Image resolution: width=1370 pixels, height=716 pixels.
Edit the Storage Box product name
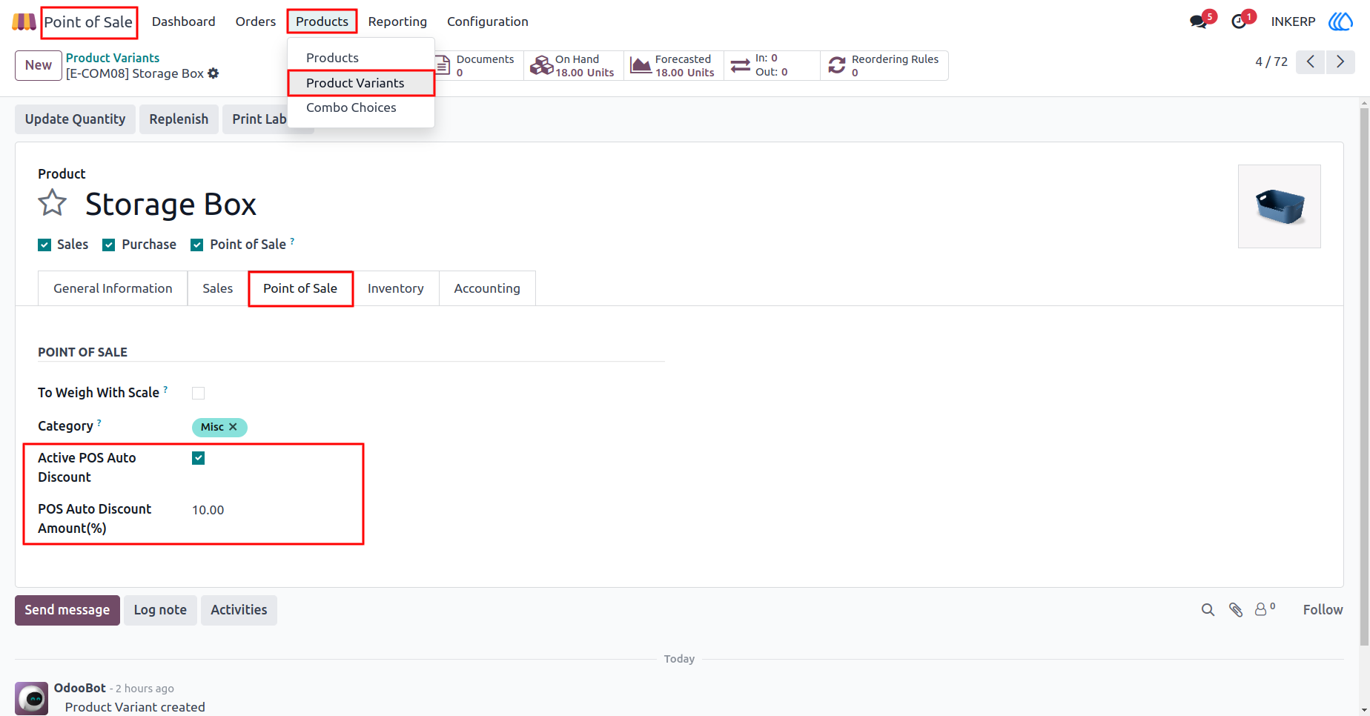pyautogui.click(x=171, y=204)
